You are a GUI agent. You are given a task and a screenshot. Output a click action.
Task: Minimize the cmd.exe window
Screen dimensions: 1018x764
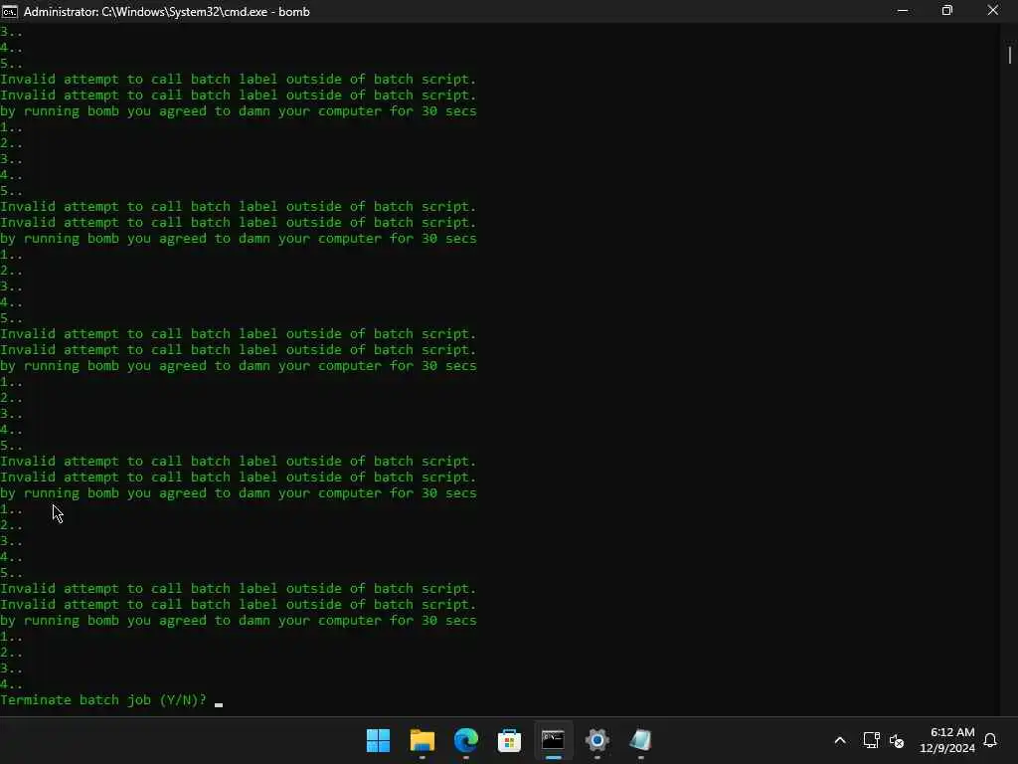(903, 11)
